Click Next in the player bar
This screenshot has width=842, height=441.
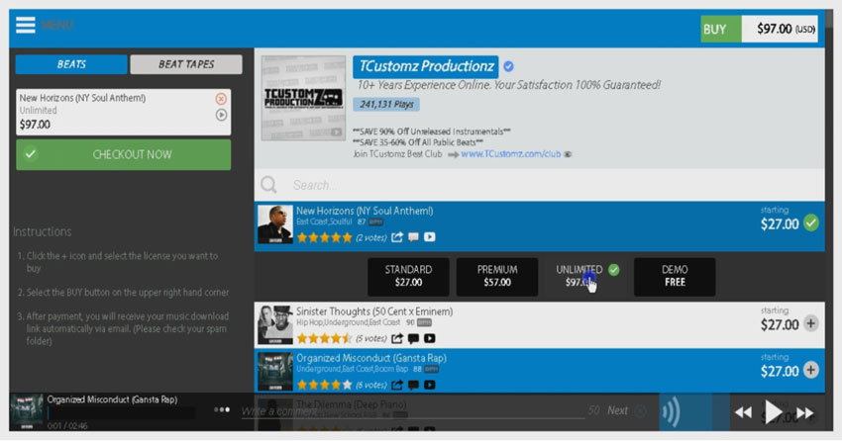[x=617, y=410]
